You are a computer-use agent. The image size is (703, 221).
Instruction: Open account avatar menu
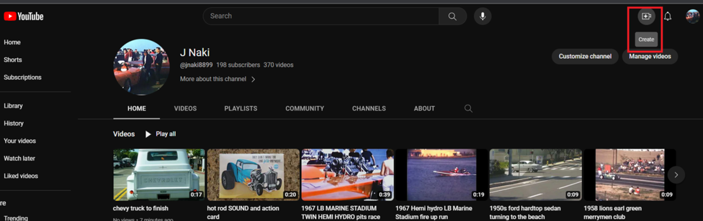click(x=692, y=16)
